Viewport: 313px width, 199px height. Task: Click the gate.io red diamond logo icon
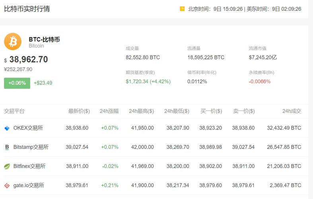coord(7,185)
